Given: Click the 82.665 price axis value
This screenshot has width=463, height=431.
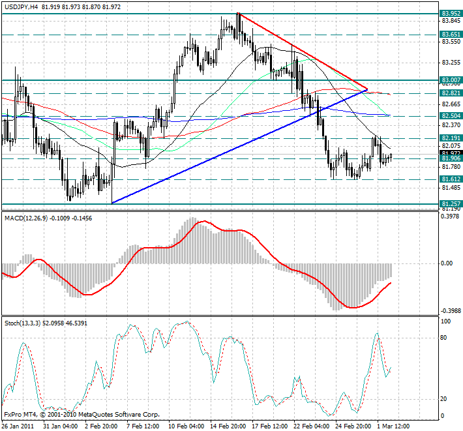Looking at the screenshot, I should tap(451, 104).
